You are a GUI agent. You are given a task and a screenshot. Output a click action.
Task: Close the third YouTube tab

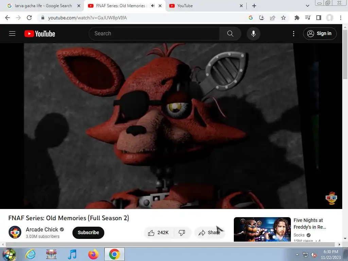[x=241, y=6]
